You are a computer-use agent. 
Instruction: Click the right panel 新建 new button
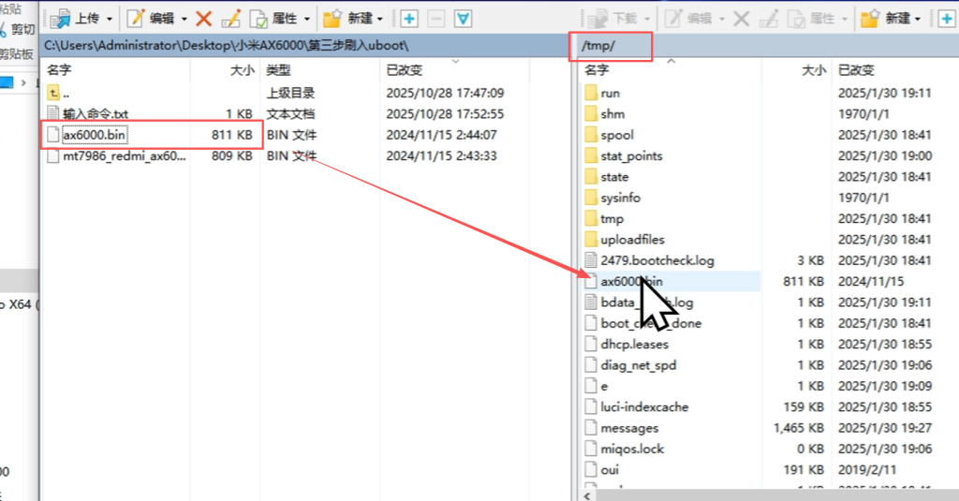pos(885,19)
